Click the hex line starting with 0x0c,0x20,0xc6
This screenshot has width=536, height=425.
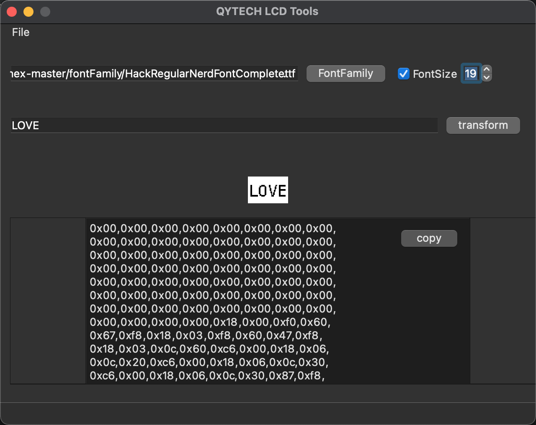click(209, 362)
